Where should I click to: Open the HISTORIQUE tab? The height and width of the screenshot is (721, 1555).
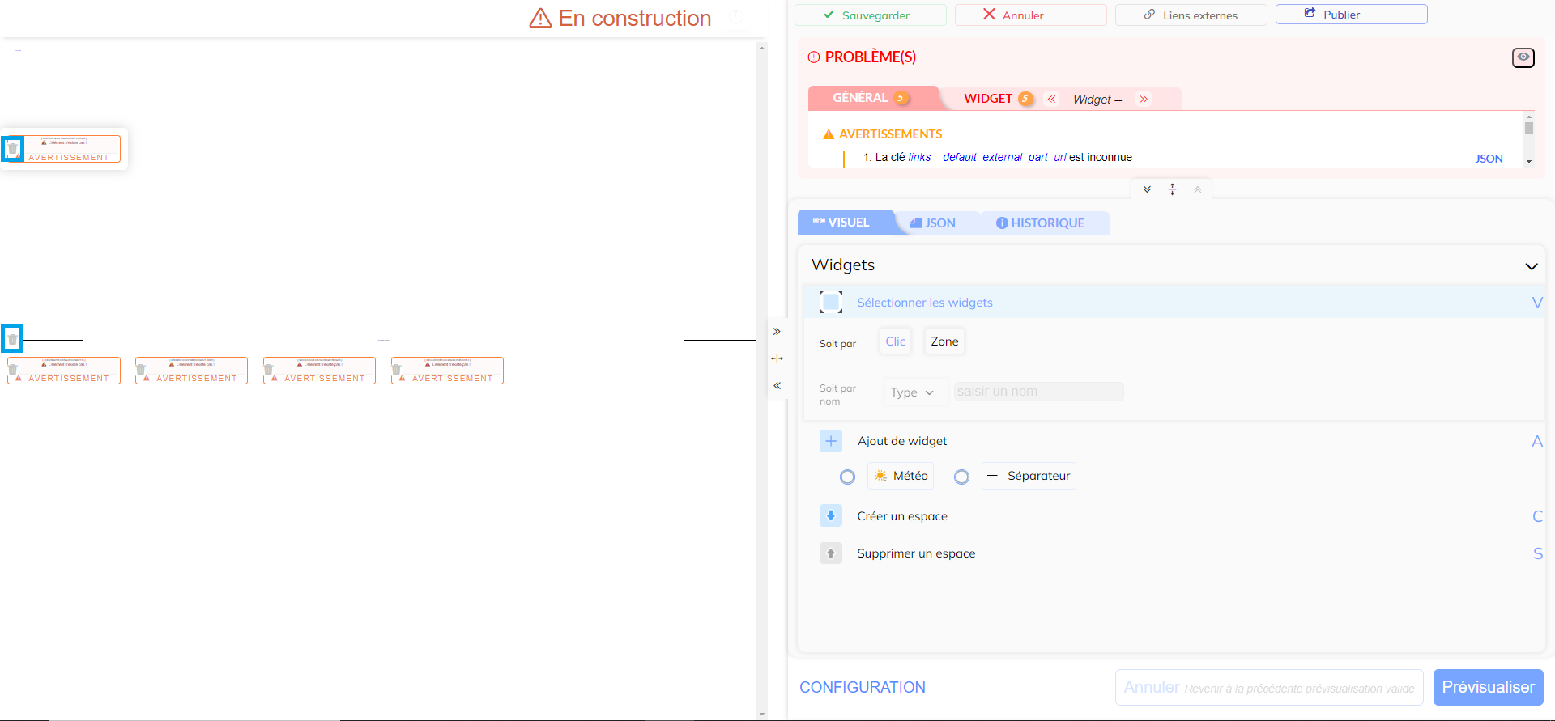(1040, 223)
